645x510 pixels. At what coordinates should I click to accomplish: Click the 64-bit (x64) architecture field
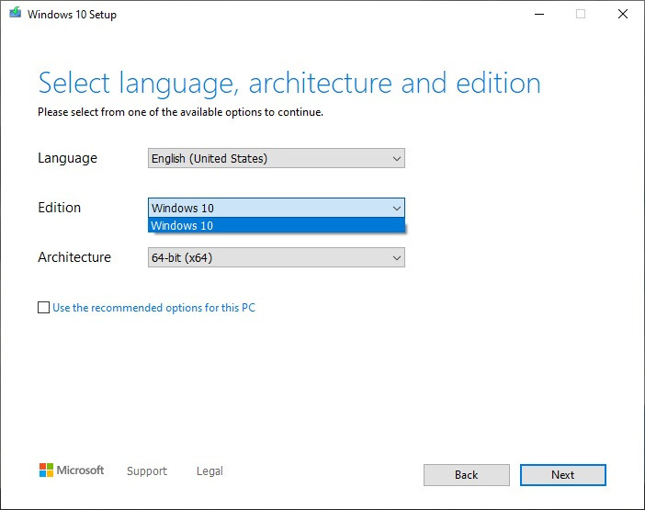click(277, 257)
